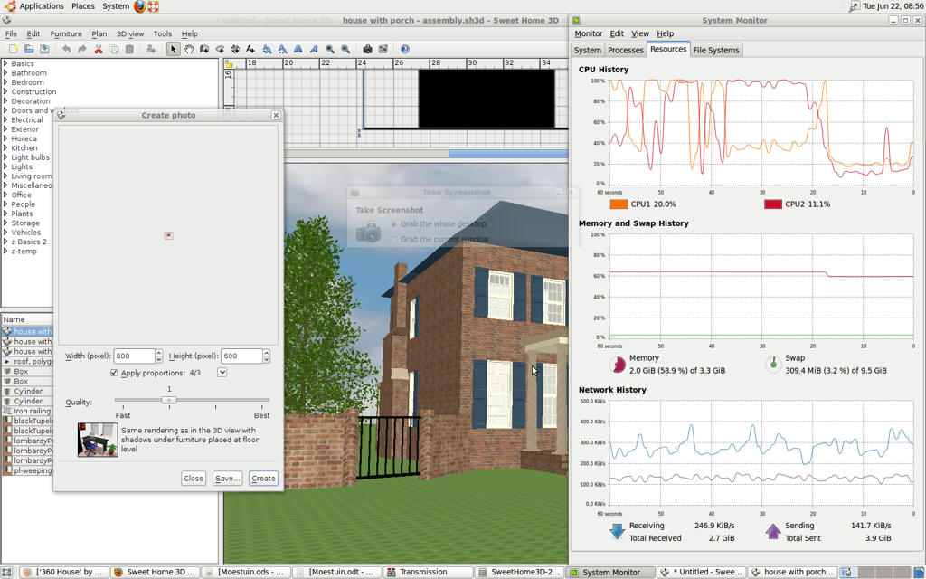
Task: Select the Iron railing furniture row
Action: click(x=28, y=412)
